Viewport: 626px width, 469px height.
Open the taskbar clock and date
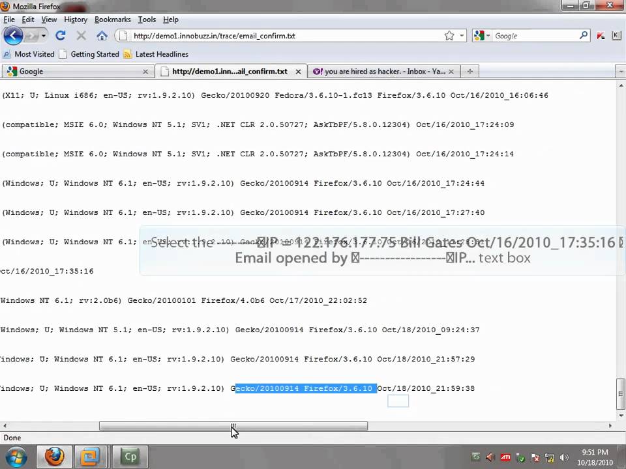pos(595,457)
